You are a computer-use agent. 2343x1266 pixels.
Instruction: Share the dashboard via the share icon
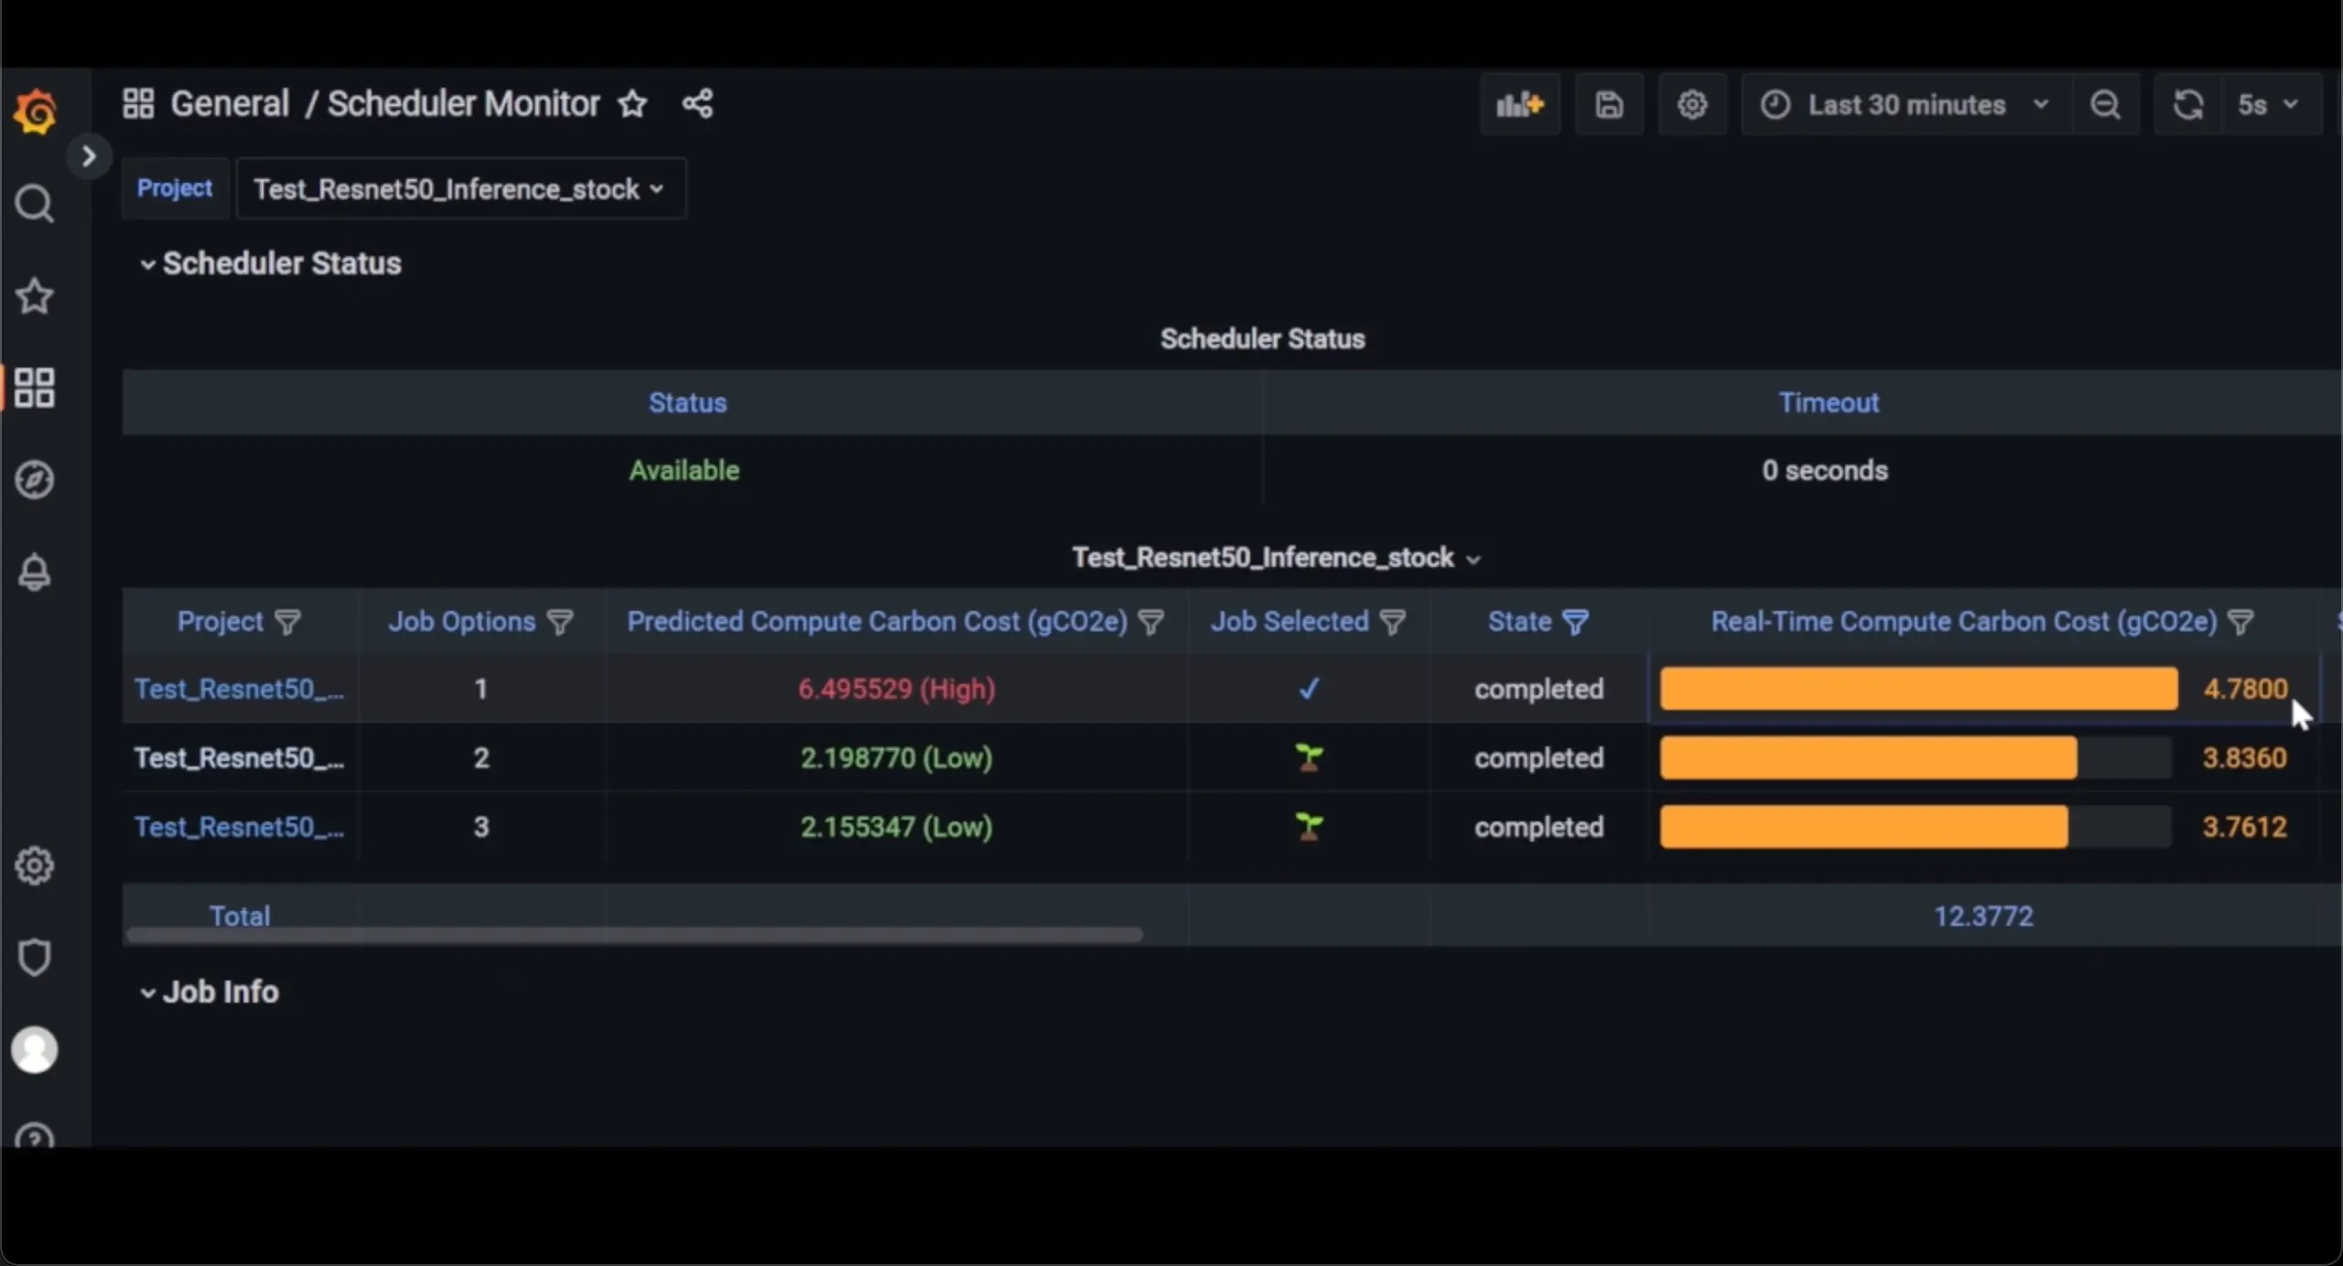click(x=696, y=103)
